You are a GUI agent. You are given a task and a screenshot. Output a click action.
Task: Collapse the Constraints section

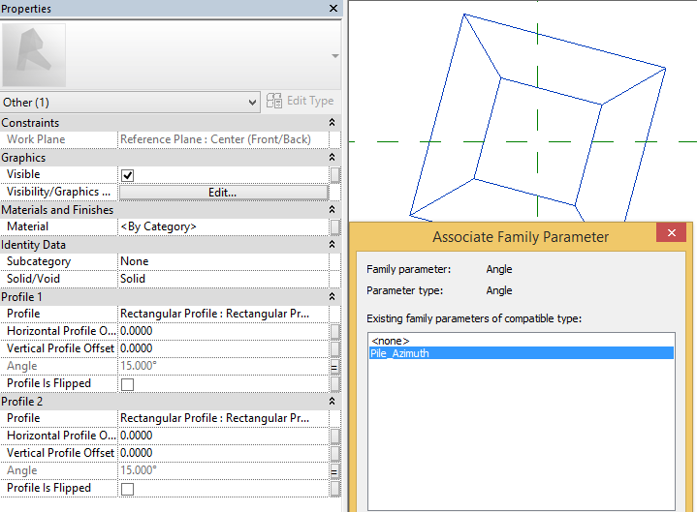(332, 123)
